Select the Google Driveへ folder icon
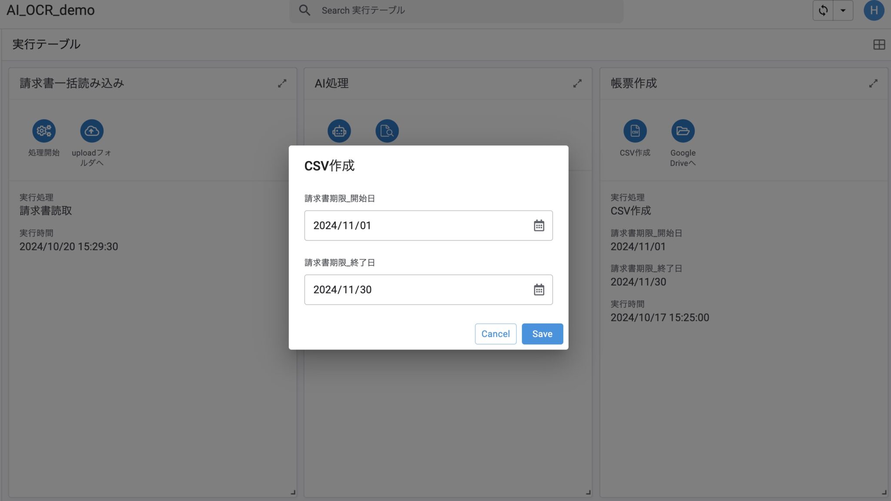The height and width of the screenshot is (501, 891). (x=683, y=131)
